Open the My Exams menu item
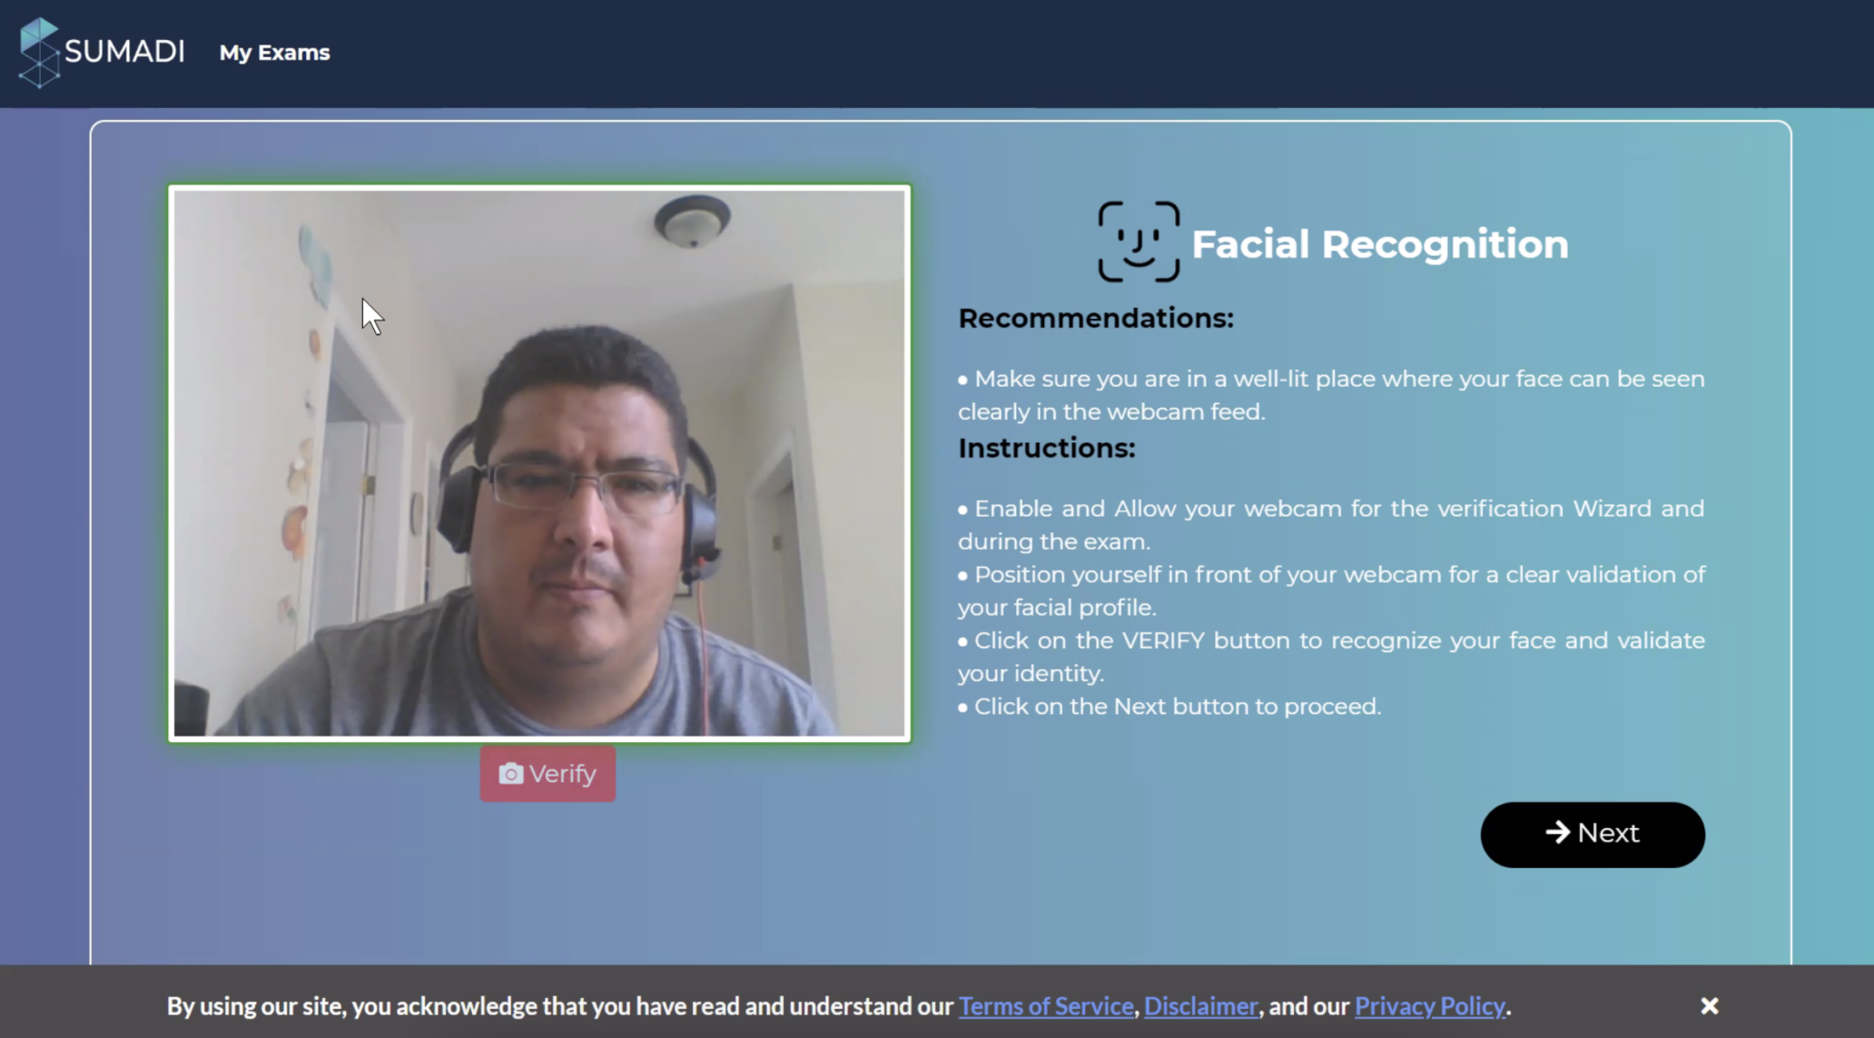This screenshot has height=1038, width=1874. click(274, 53)
